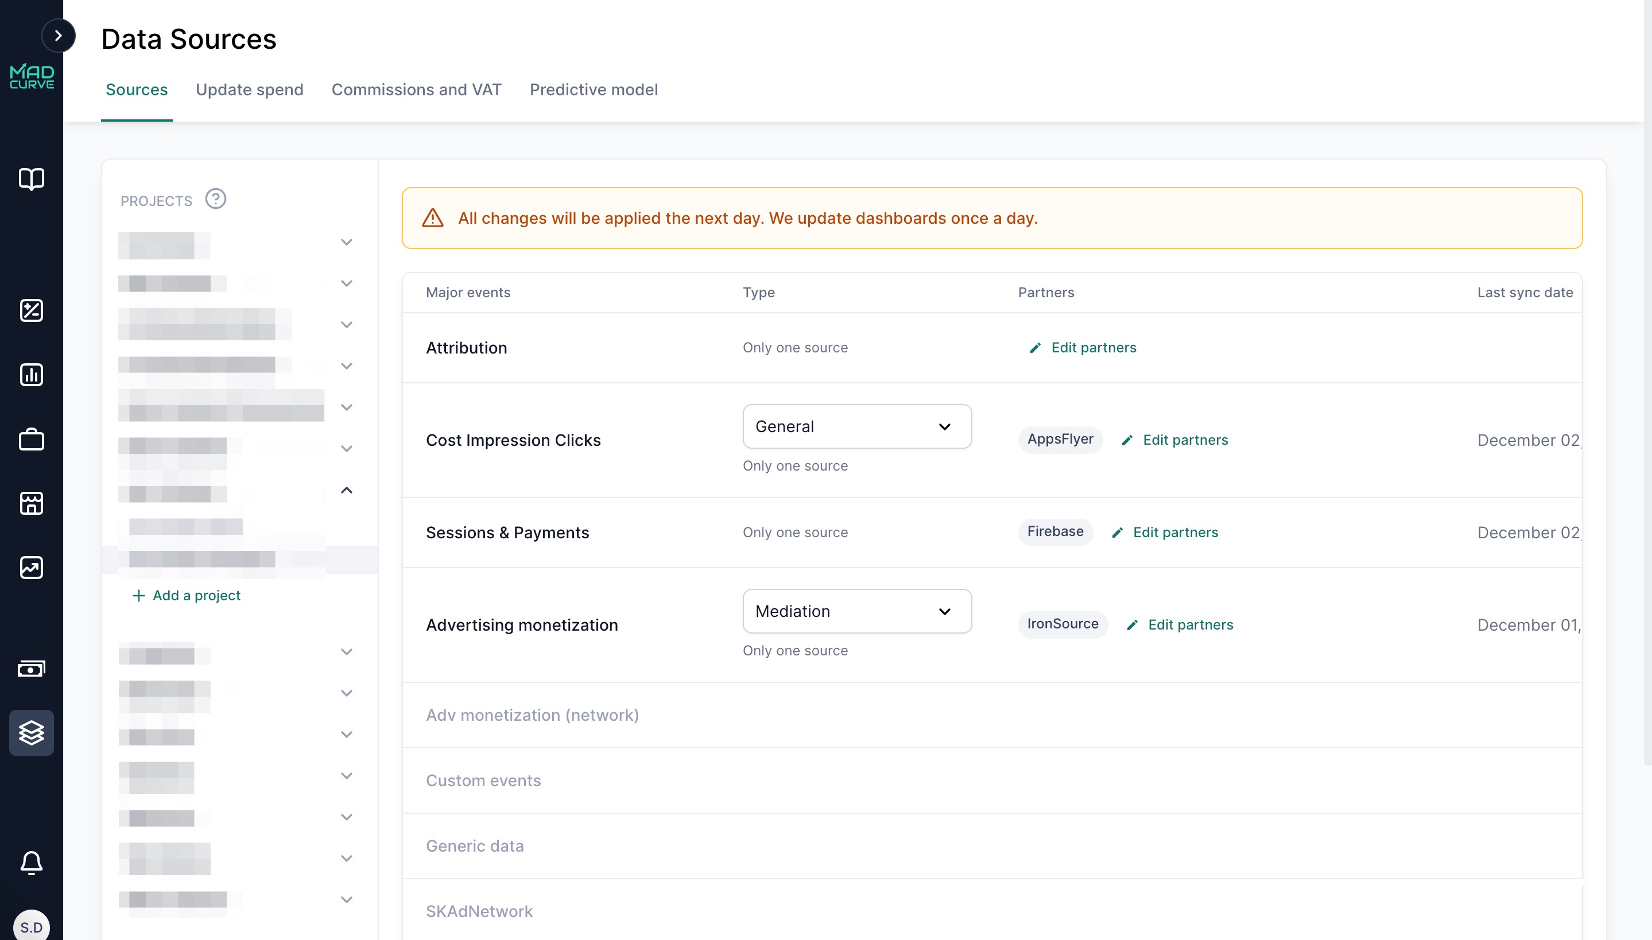This screenshot has height=940, width=1652.
Task: Expand the sidebar with arrow button
Action: [58, 36]
